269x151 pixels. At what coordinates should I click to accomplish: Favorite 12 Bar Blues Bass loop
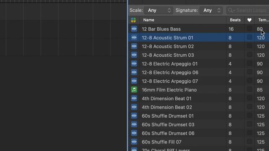[249, 29]
